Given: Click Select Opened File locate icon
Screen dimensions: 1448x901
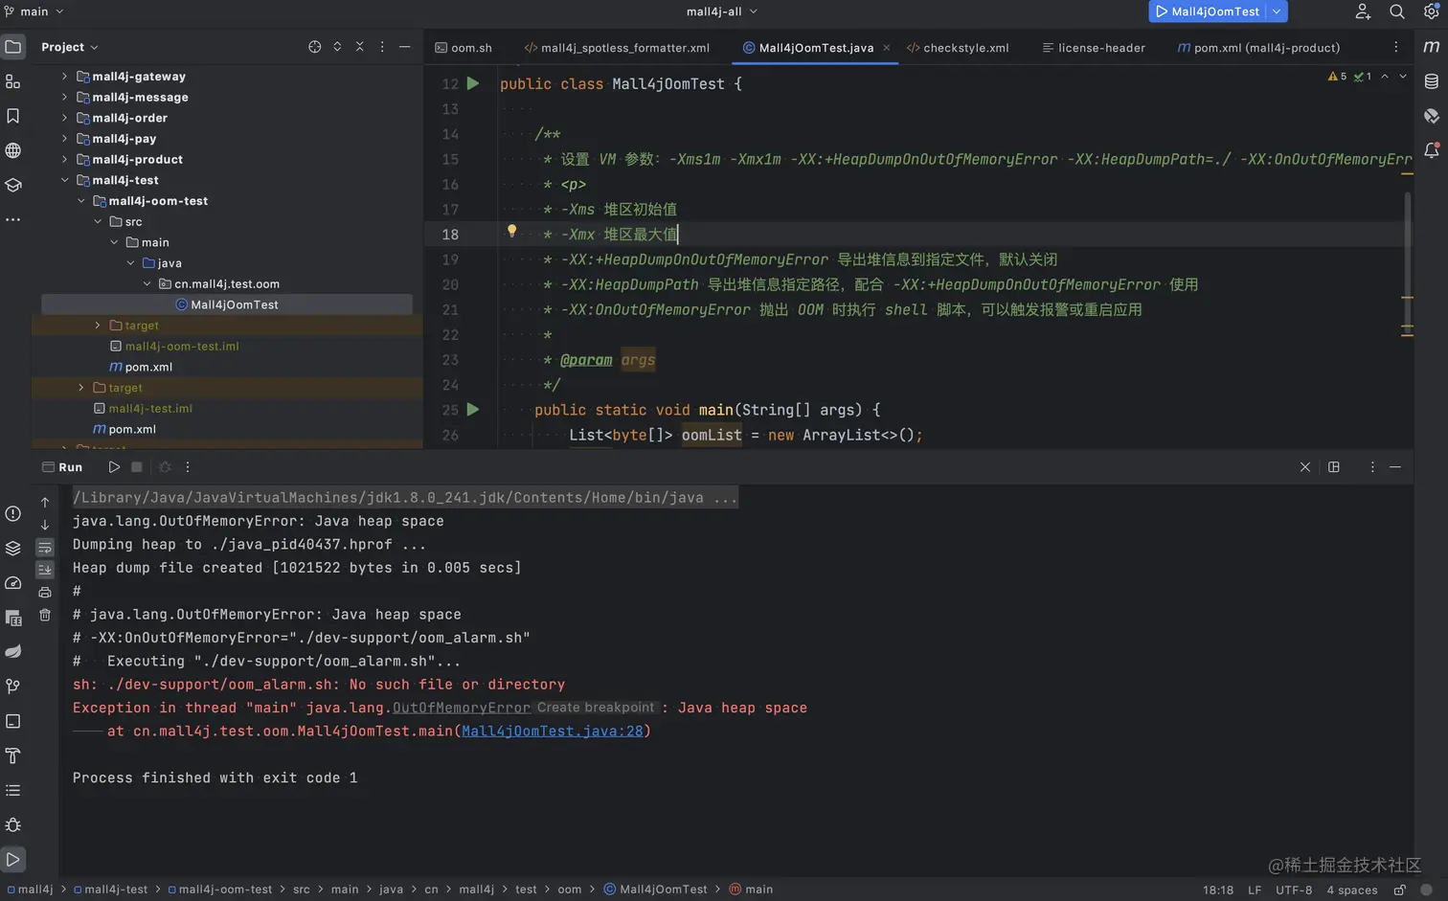Looking at the screenshot, I should click(314, 47).
